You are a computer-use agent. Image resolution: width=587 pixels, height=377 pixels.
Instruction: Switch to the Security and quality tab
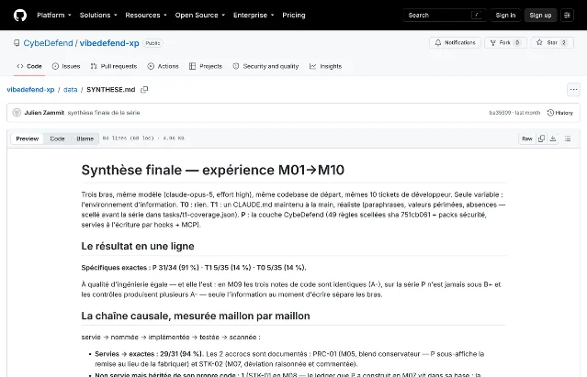click(265, 66)
